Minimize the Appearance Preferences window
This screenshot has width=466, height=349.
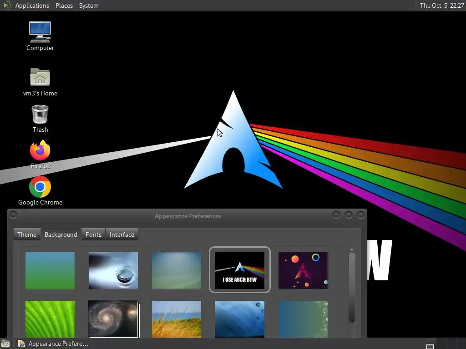336,214
